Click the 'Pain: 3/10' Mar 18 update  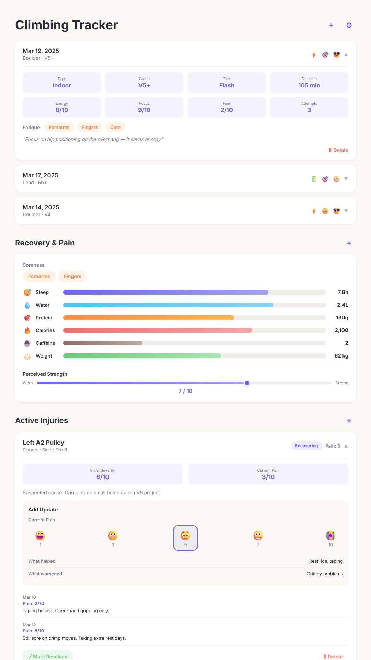pyautogui.click(x=33, y=603)
